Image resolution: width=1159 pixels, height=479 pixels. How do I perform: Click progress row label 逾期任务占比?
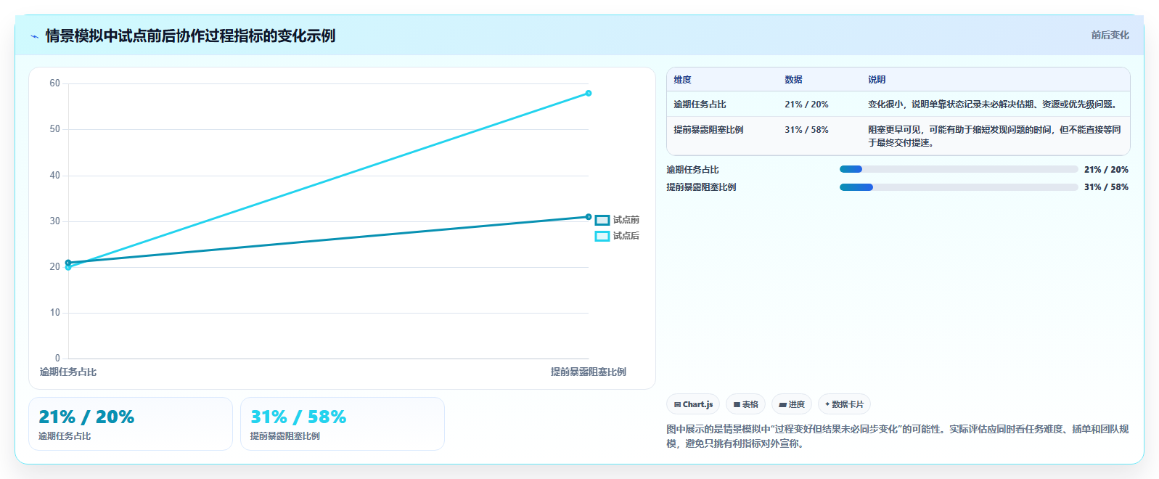tap(692, 170)
